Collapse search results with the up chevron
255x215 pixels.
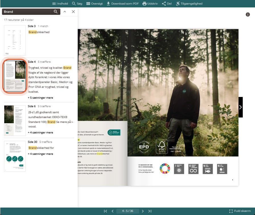pos(65,12)
